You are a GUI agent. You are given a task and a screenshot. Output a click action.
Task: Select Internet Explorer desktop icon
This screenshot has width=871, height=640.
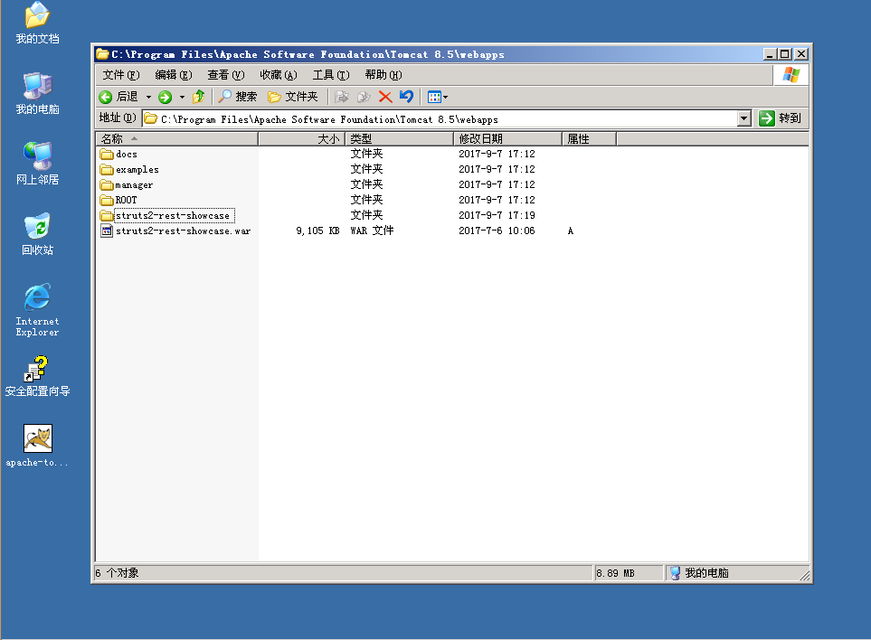(x=37, y=310)
